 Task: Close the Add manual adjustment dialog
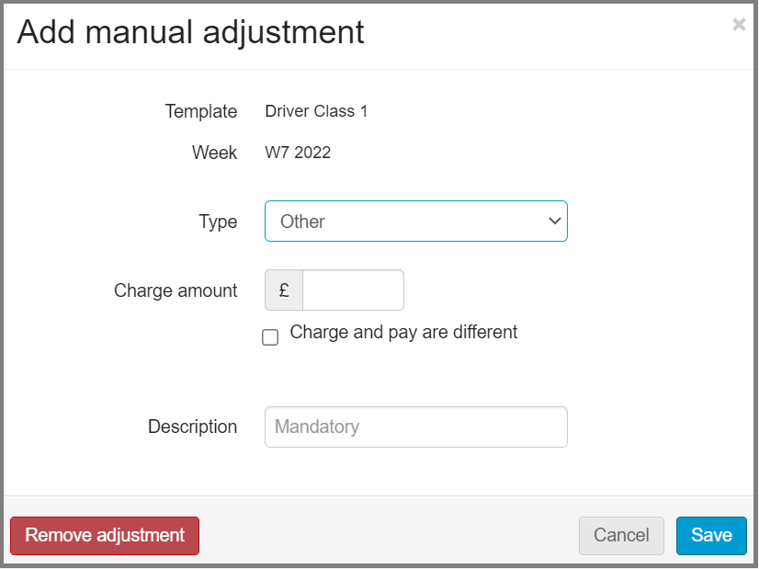(739, 24)
